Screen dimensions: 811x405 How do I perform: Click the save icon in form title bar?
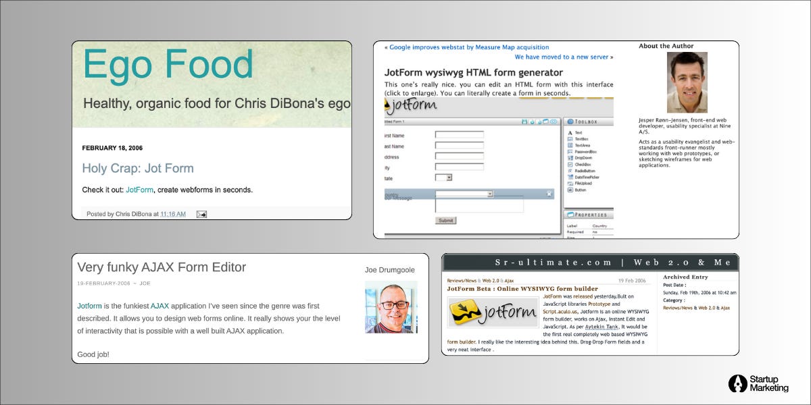coord(524,122)
